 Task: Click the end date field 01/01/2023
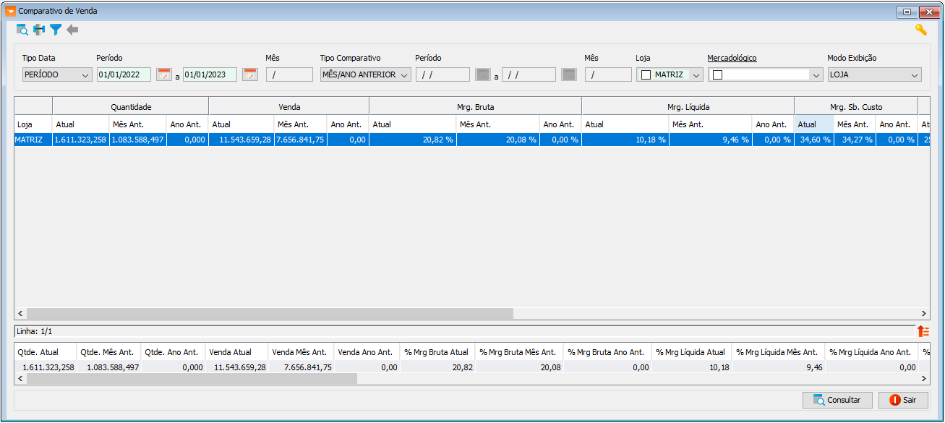tap(210, 74)
